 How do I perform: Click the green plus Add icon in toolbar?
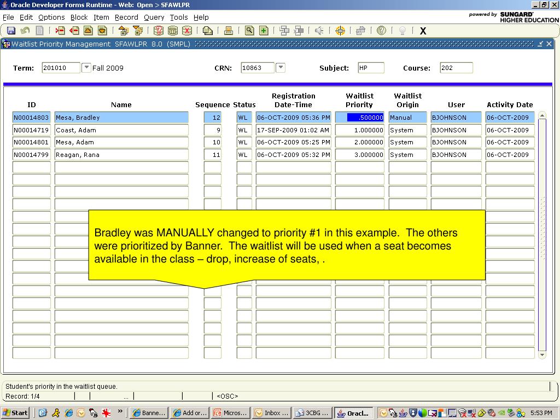pos(264,31)
